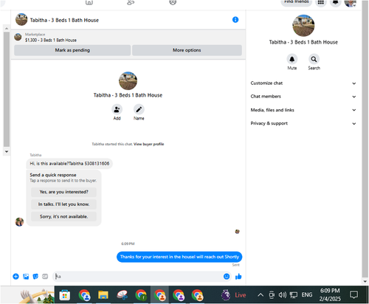Screen dimensions: 369x304
Task: Expand Privacy & support section
Action: (x=303, y=123)
